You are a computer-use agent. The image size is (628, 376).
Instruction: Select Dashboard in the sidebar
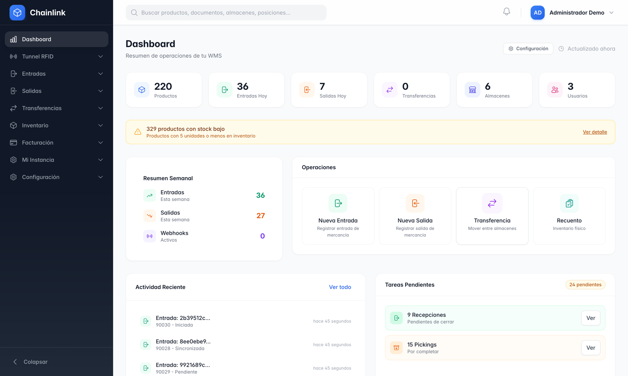(57, 39)
